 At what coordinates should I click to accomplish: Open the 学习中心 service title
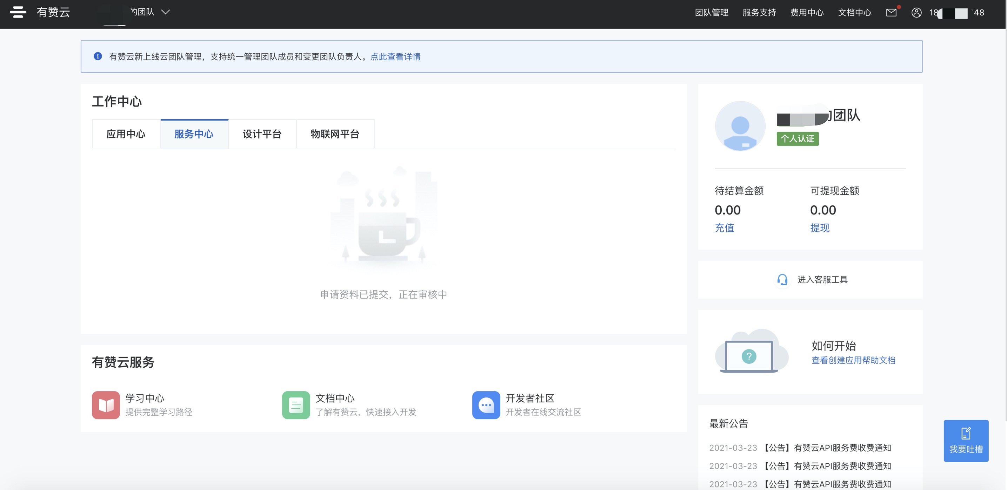(x=145, y=398)
